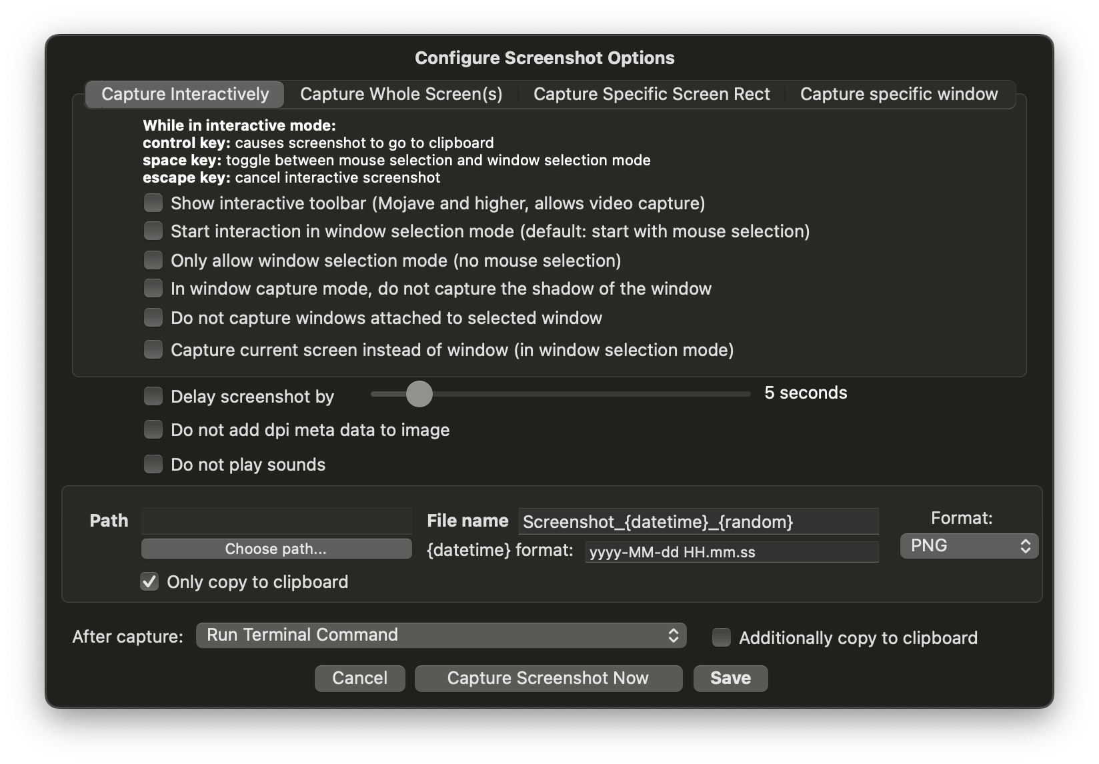Select the Capture Interactively tab

click(x=185, y=94)
